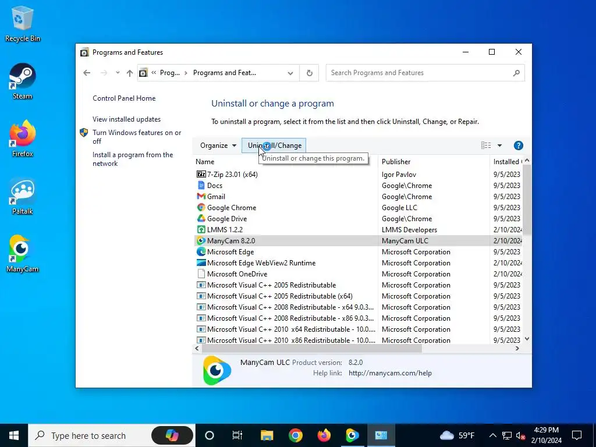Open ManyCam from the taskbar
The image size is (596, 447).
point(352,435)
